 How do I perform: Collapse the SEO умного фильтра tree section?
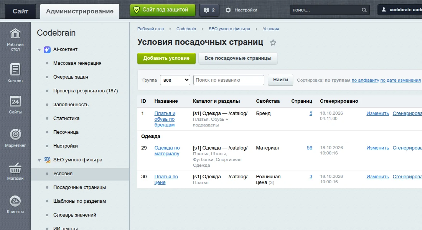[x=39, y=160]
